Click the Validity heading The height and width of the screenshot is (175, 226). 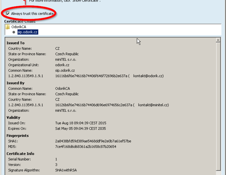(x=13, y=117)
